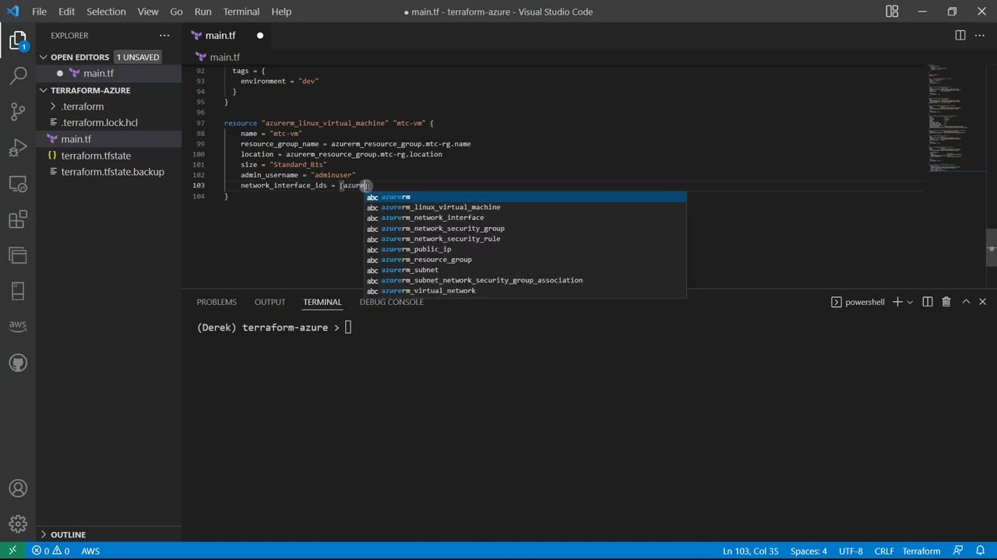Switch to the Problems tab
This screenshot has width=997, height=560.
217,302
